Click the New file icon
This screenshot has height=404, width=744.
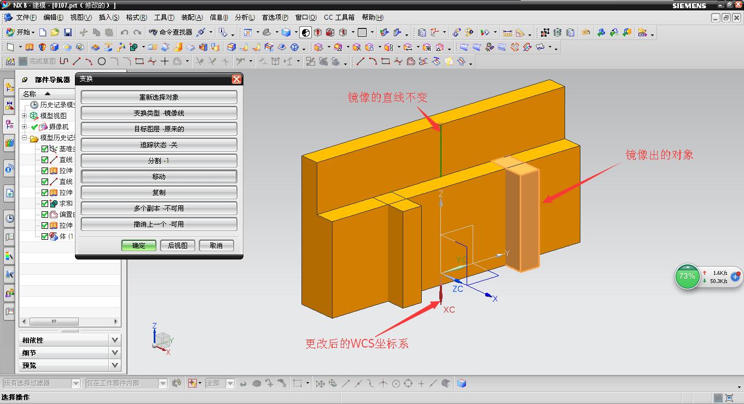[x=43, y=33]
